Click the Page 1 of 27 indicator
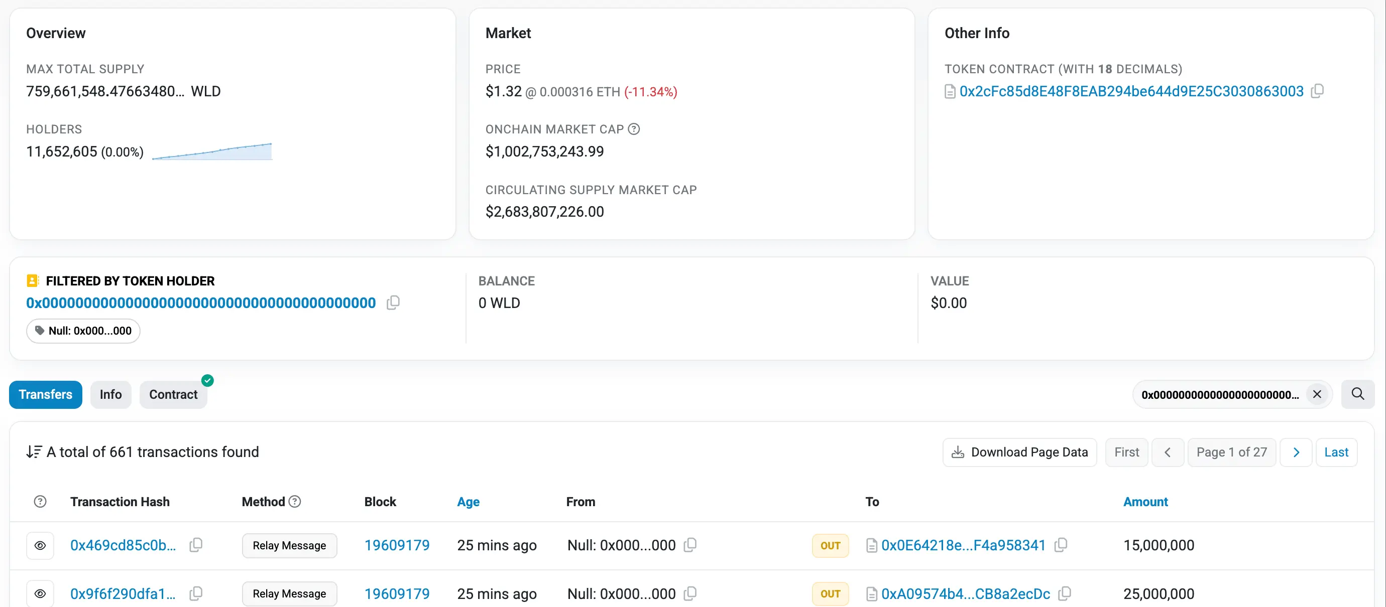This screenshot has height=607, width=1386. click(1231, 452)
